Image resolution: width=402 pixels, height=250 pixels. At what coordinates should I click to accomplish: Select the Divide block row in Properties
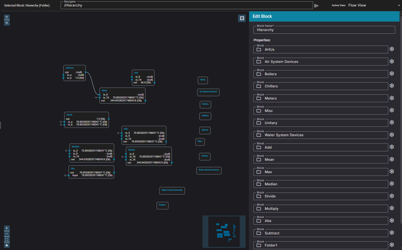pyautogui.click(x=321, y=196)
